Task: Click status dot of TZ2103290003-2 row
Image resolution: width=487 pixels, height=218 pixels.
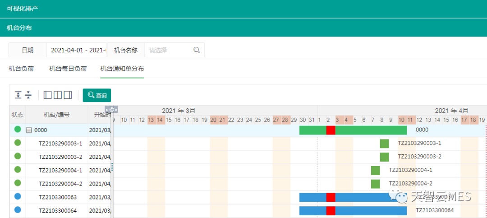Action: pos(18,156)
